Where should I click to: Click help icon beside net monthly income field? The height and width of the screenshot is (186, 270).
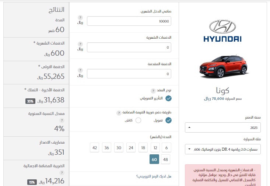pos(80,18)
